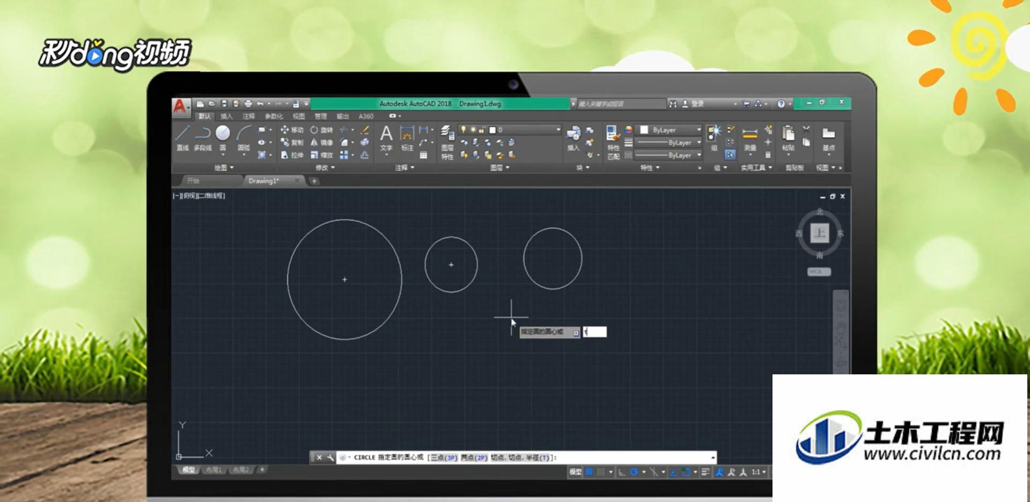The image size is (1030, 502).
Task: Click the 旋转 (Rotate) tool
Action: pos(321,130)
